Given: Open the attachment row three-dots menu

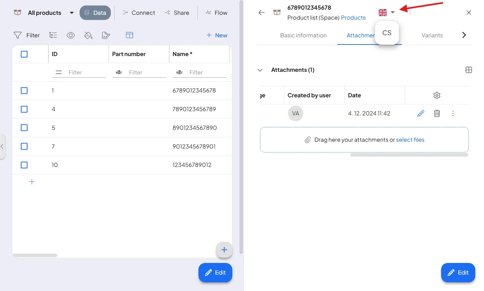Looking at the screenshot, I should click(453, 113).
